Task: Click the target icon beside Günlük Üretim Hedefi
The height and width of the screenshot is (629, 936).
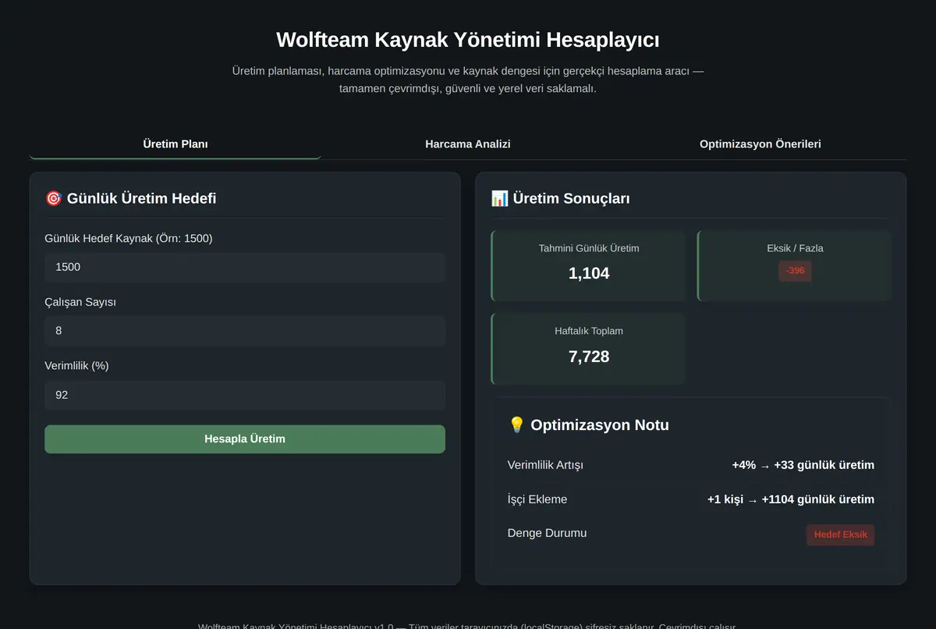Action: pos(54,198)
